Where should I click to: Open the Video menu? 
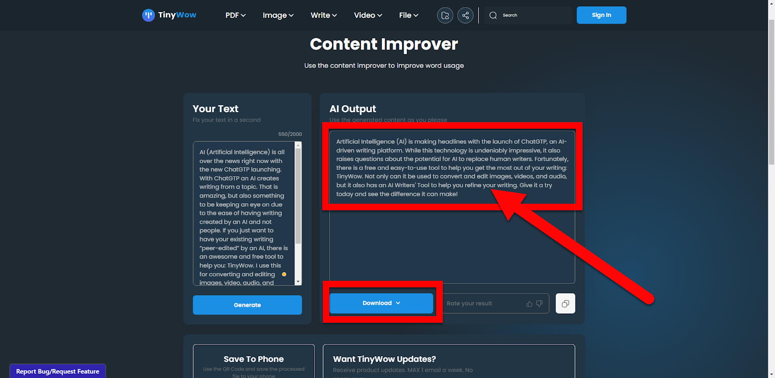(x=368, y=15)
